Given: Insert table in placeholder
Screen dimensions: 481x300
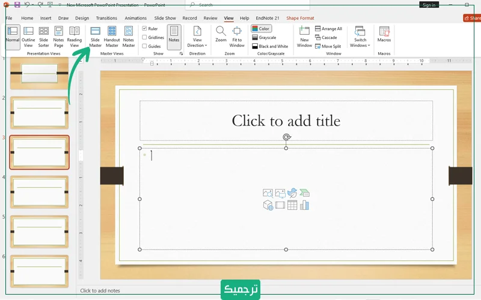Looking at the screenshot, I should click(x=292, y=205).
